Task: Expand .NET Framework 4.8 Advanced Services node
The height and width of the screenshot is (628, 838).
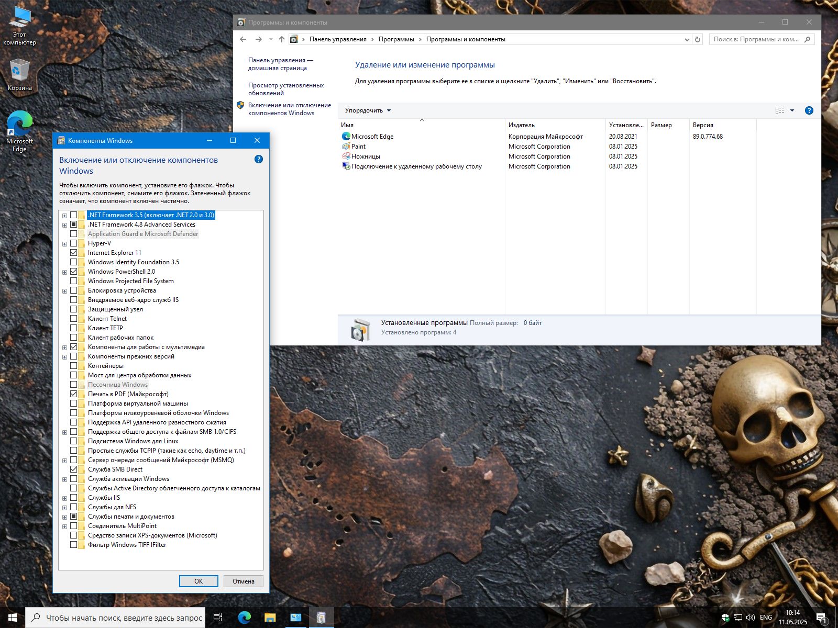Action: coord(65,225)
